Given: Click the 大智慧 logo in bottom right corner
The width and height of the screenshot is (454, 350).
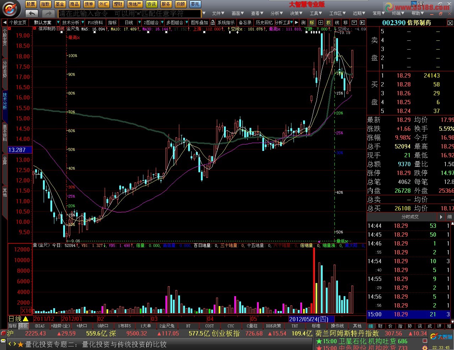Looking at the screenshot, I should tap(441, 336).
